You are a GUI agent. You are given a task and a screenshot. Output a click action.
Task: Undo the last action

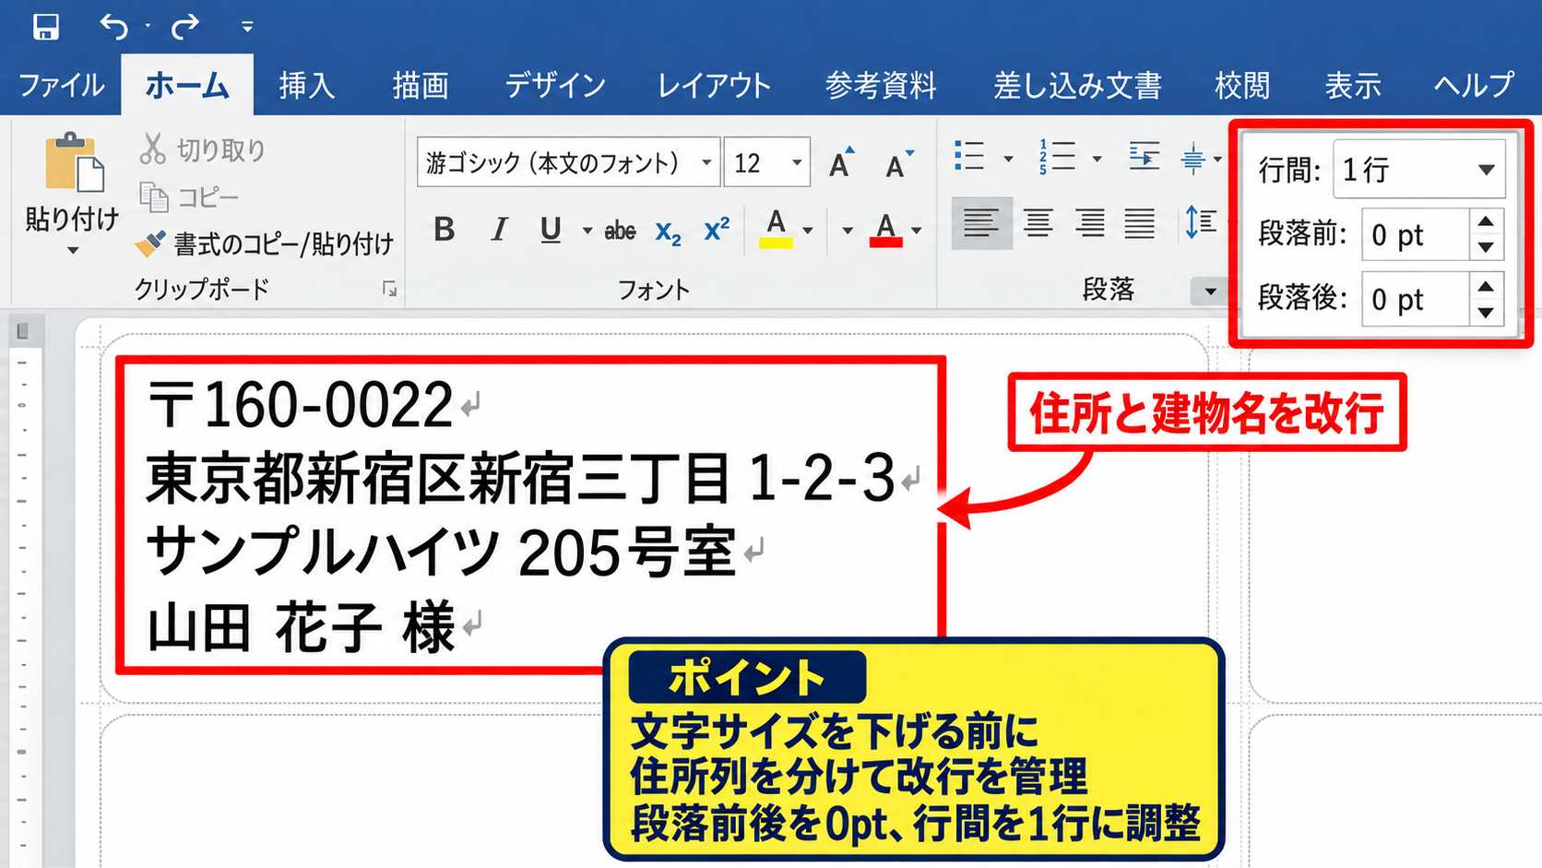click(114, 27)
